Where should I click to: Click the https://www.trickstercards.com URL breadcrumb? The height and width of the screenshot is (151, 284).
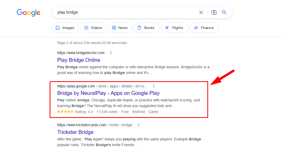pos(95,125)
